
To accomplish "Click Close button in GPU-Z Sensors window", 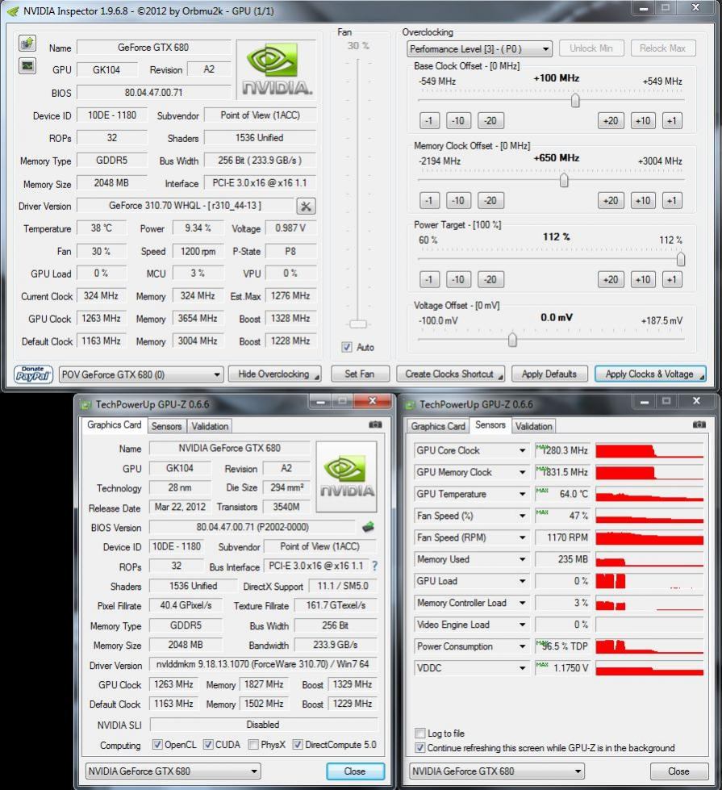I will click(678, 771).
